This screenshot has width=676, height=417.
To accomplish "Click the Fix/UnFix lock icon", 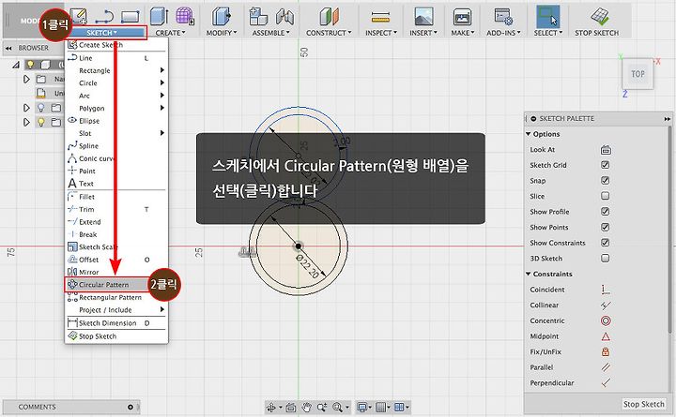I will click(606, 351).
